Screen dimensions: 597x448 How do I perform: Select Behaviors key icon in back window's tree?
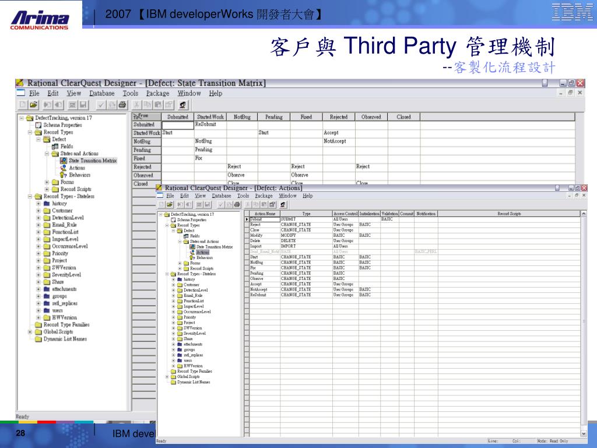(63, 175)
